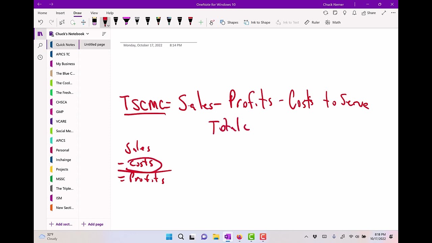Image resolution: width=432 pixels, height=243 pixels.
Task: Show hidden tray icons chevron
Action: point(306,237)
